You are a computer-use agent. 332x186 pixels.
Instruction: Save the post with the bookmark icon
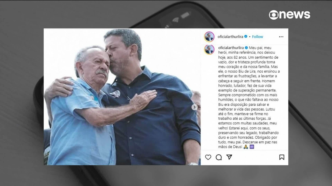click(282, 157)
